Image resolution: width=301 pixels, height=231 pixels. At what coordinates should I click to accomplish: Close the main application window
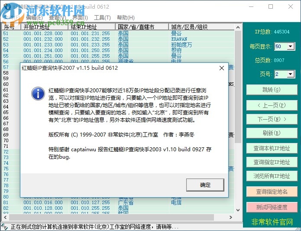[291, 7]
